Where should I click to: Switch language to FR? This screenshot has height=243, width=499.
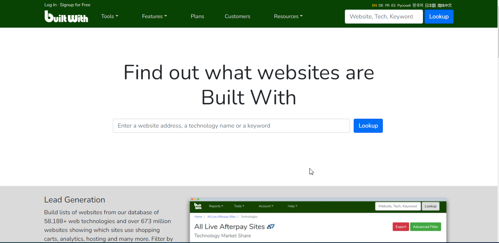387,6
